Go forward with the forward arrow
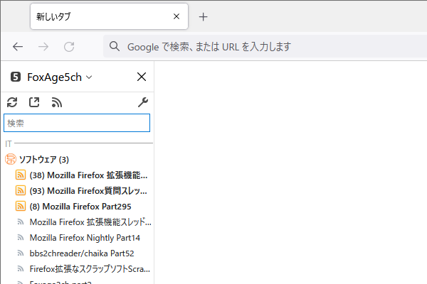The width and height of the screenshot is (427, 284). click(x=43, y=47)
